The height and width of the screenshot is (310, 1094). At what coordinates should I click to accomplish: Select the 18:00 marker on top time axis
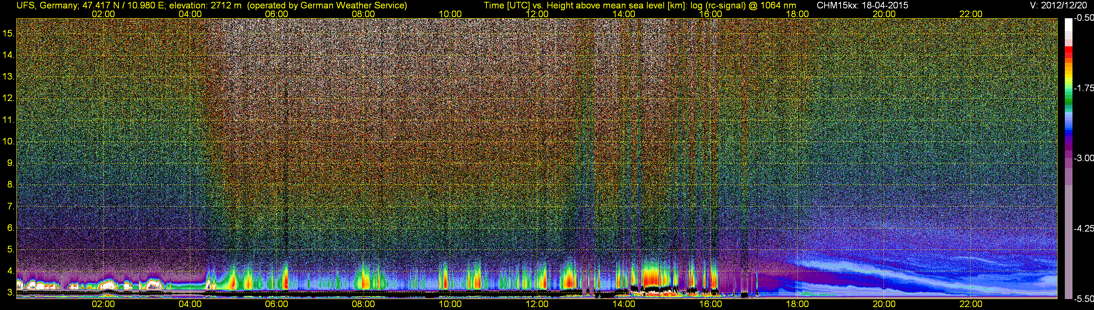[x=797, y=14]
